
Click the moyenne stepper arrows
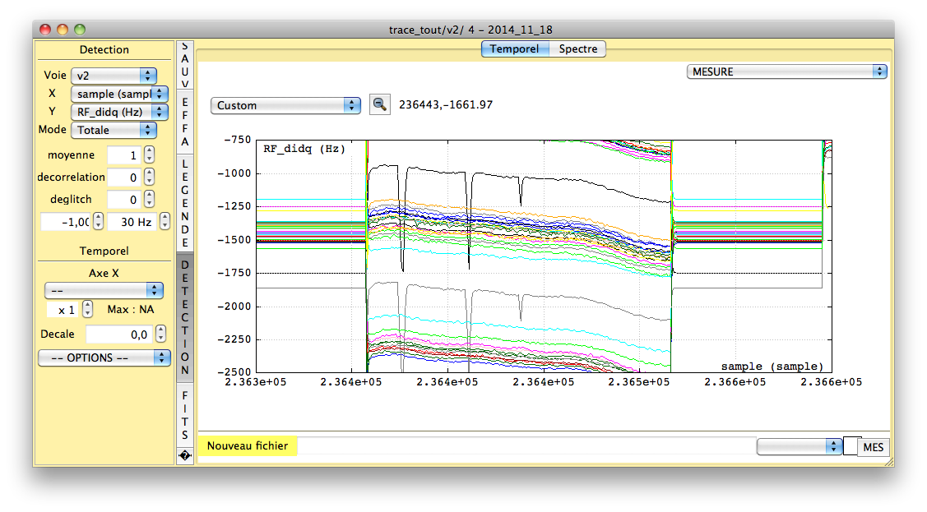[x=149, y=155]
